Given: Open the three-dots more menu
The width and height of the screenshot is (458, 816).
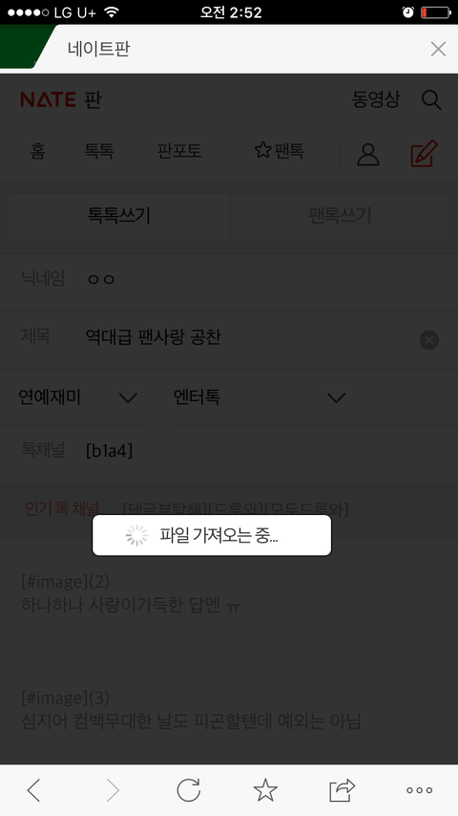Looking at the screenshot, I should coord(419,790).
